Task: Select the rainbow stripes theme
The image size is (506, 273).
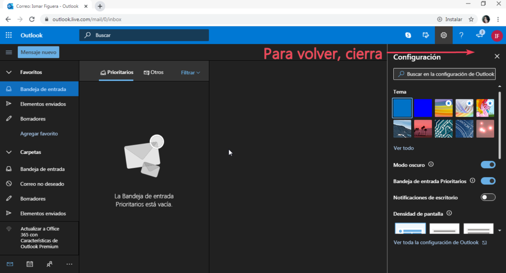Action: click(x=444, y=108)
